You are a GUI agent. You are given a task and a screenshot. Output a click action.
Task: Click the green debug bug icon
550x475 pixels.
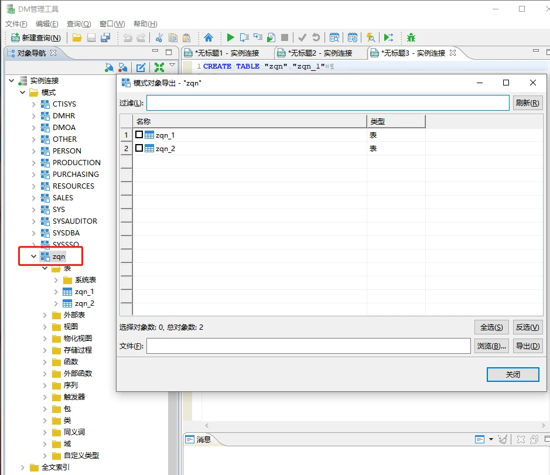pyautogui.click(x=411, y=37)
